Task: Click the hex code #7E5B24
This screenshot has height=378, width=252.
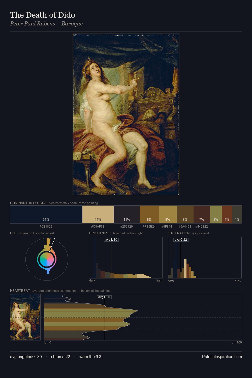Action: pyautogui.click(x=149, y=227)
